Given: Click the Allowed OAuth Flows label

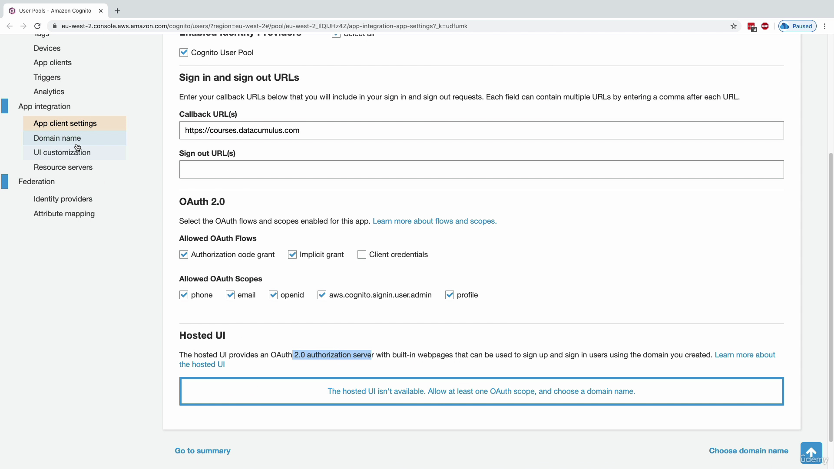Looking at the screenshot, I should tap(218, 238).
